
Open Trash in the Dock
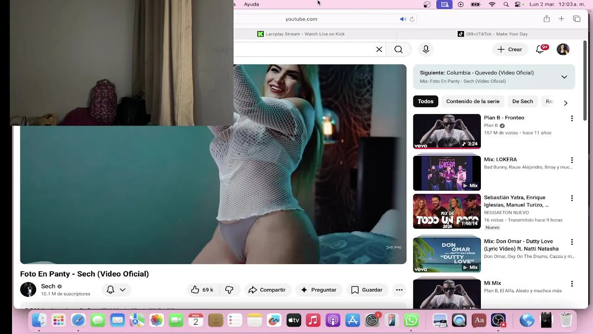click(566, 320)
